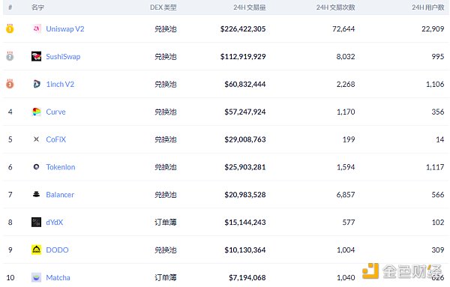Click the Uniswap V2 logo icon
This screenshot has height=287, width=450.
[37, 28]
